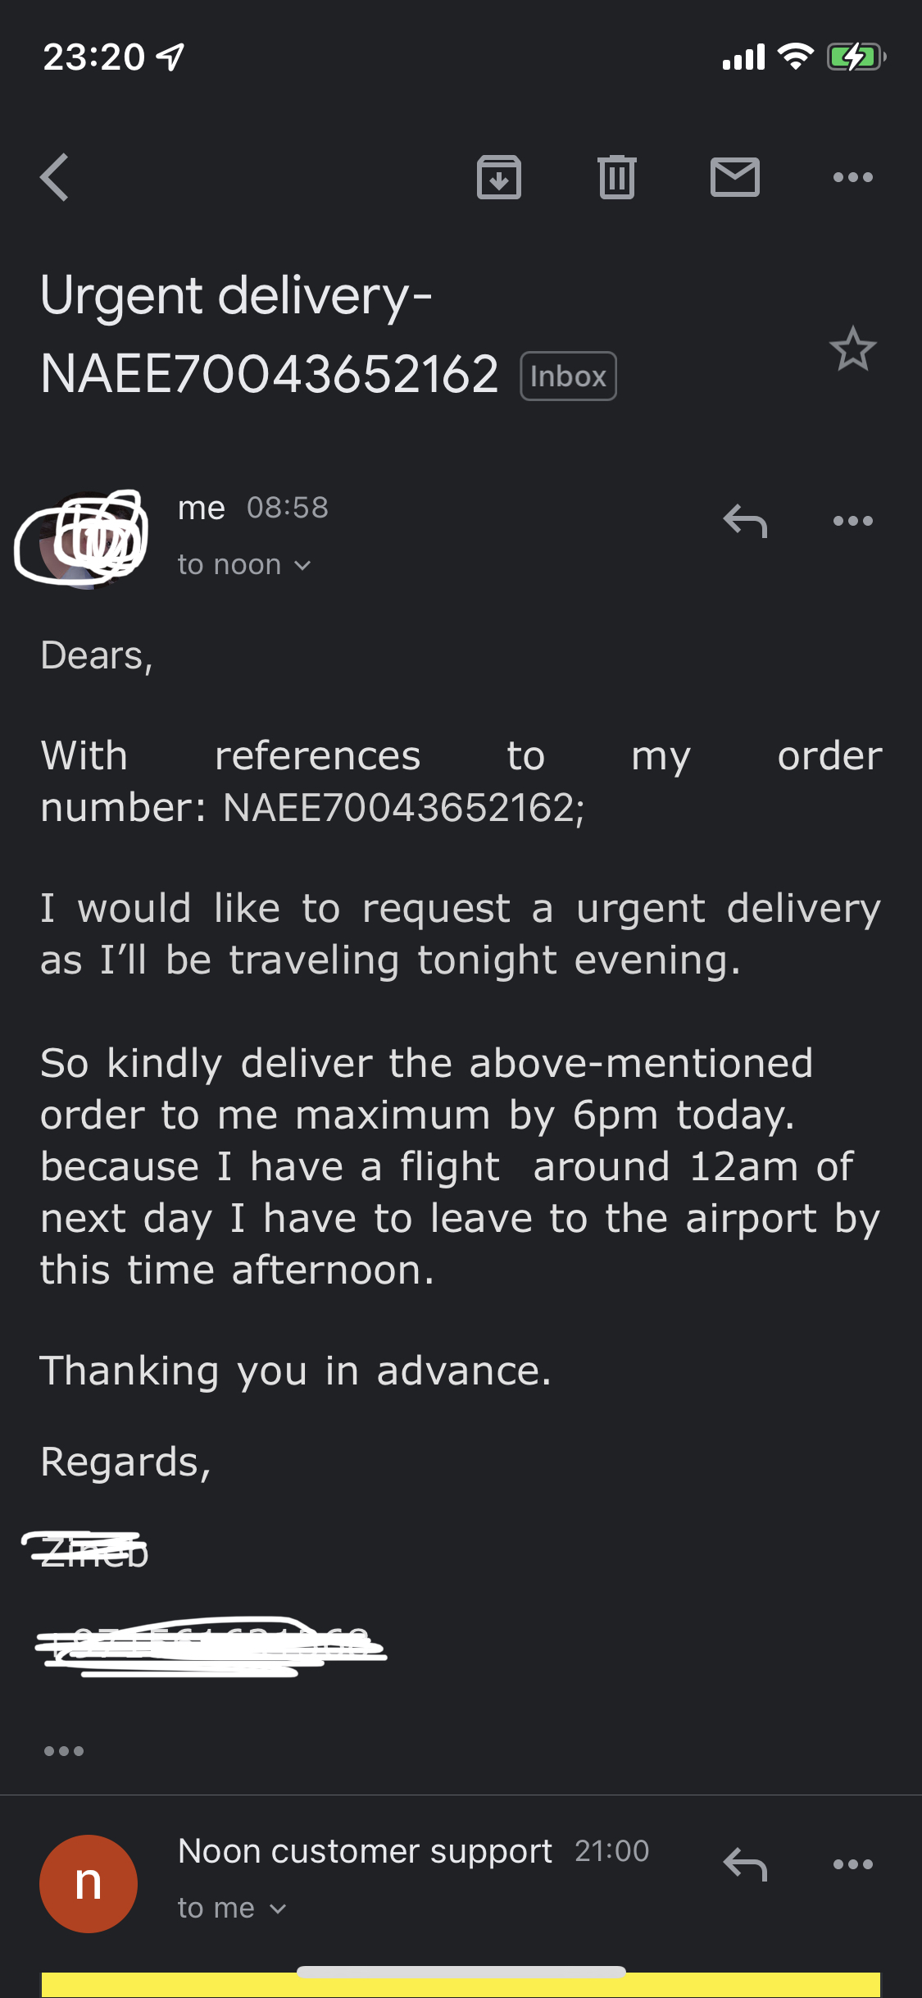The height and width of the screenshot is (1998, 922).
Task: Open the top toolbar more options menu
Action: [852, 177]
